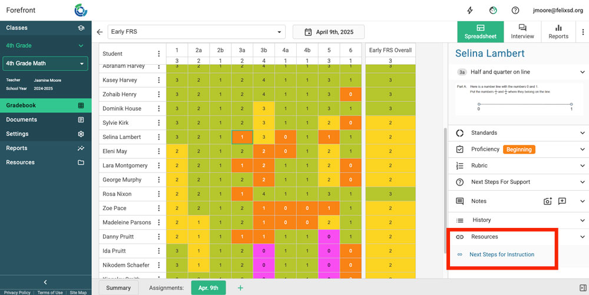Open the top-right vertical dots menu
Viewport: 589px width, 295px height.
pos(583,32)
